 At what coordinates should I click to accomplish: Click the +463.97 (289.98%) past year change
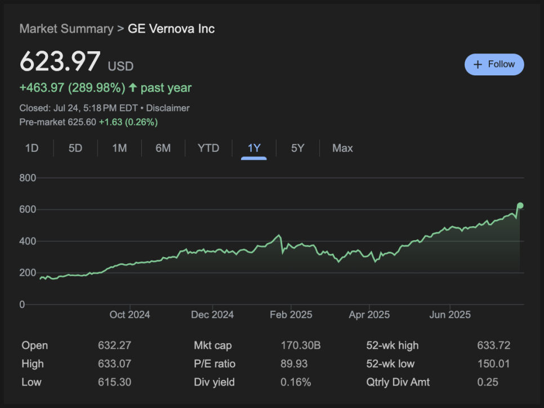click(105, 88)
